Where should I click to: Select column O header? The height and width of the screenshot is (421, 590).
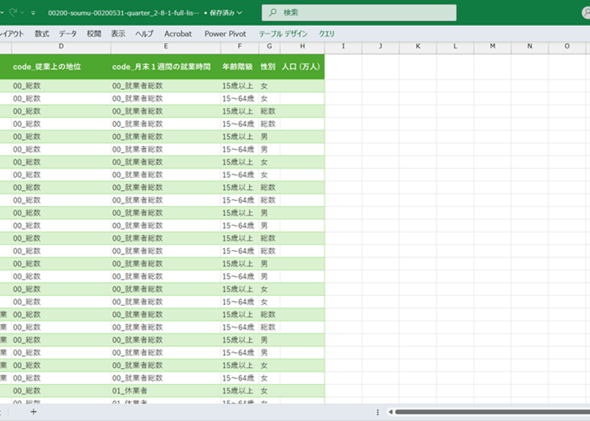coord(566,47)
